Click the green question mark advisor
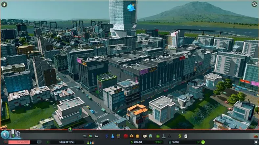Viewport: 259px width, 145px height. (x=70, y=130)
